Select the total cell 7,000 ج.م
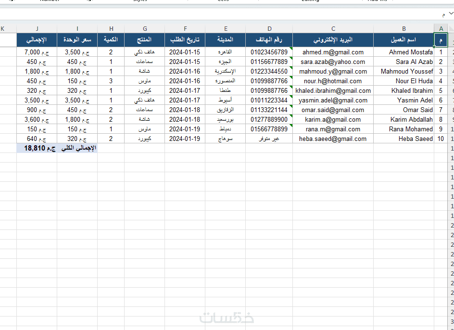The height and width of the screenshot is (330, 454). point(37,52)
